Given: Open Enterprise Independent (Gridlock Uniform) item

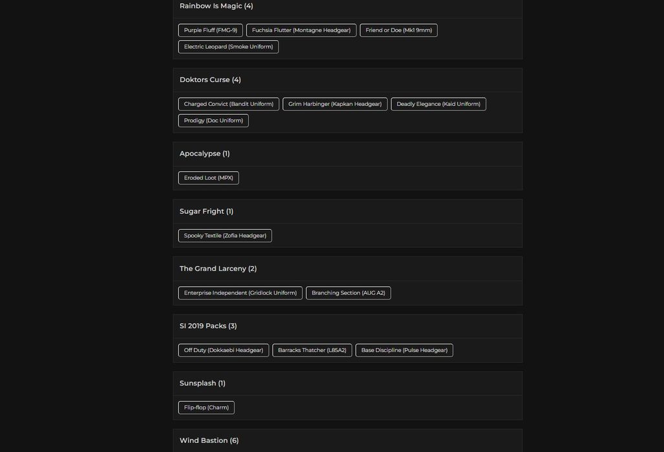Looking at the screenshot, I should click(240, 293).
